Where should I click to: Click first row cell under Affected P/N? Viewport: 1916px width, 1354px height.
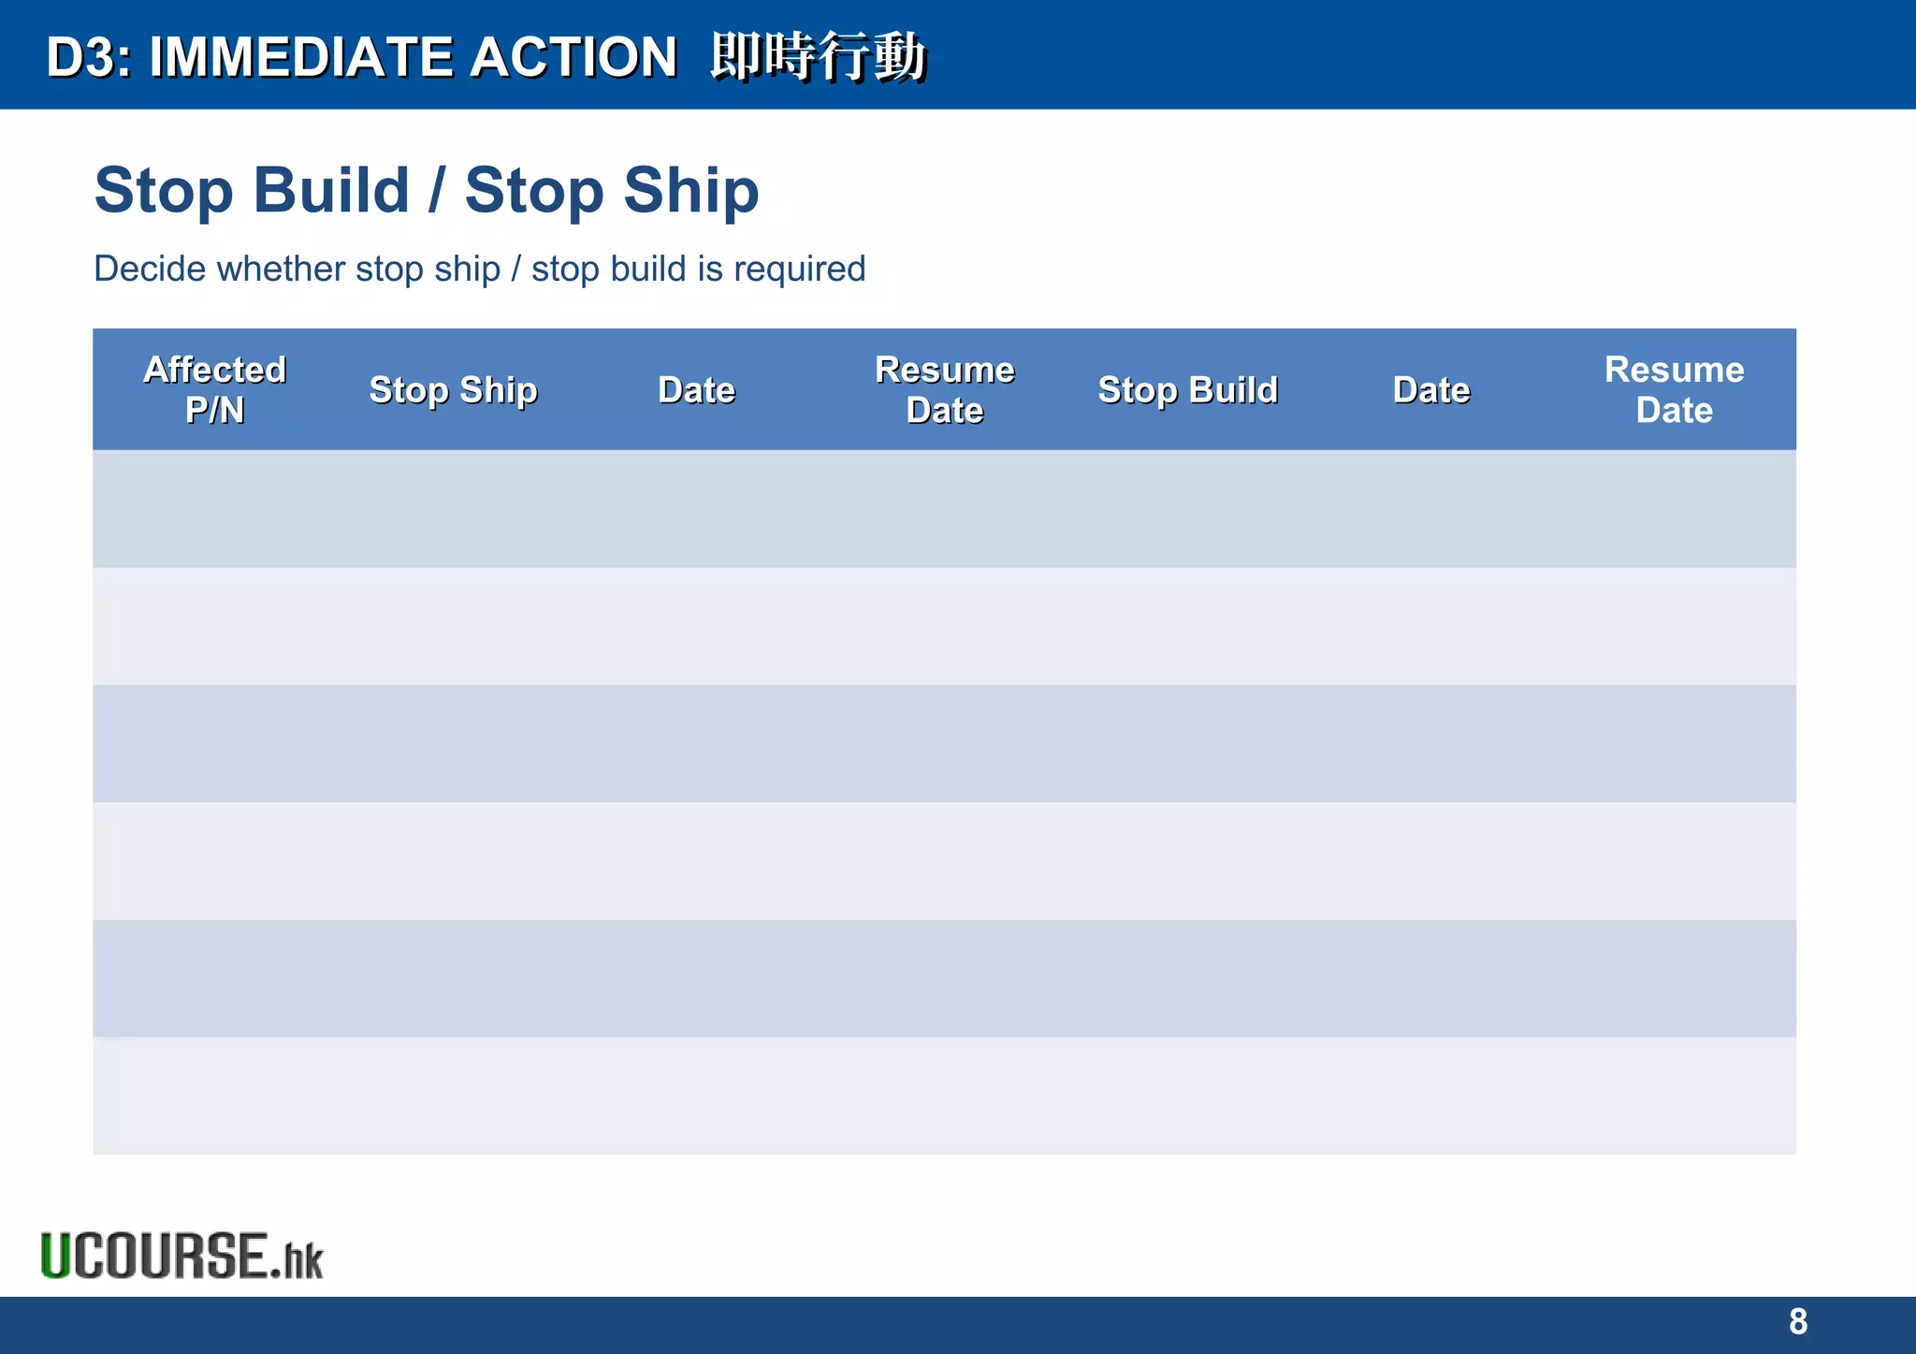(x=214, y=509)
